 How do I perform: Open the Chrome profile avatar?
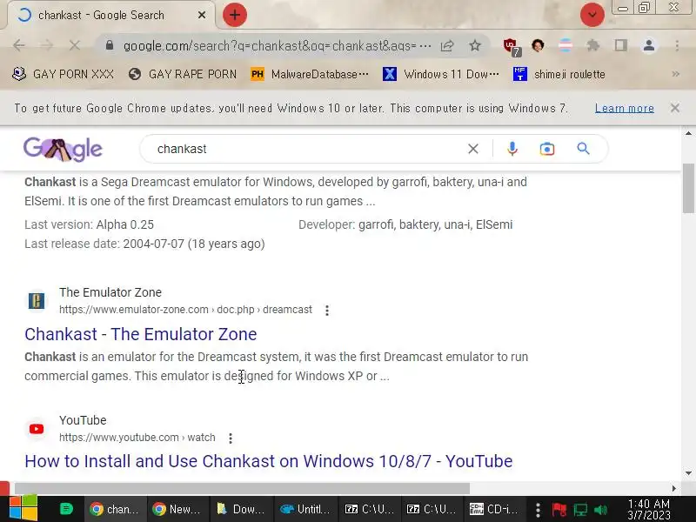coord(649,45)
